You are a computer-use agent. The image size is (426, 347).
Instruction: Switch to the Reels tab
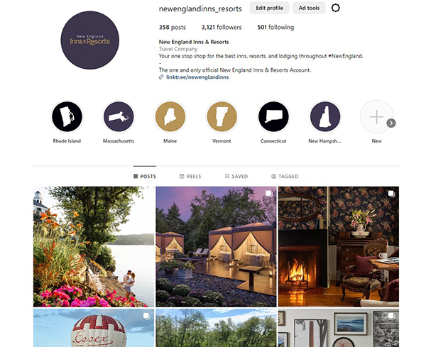pos(190,177)
